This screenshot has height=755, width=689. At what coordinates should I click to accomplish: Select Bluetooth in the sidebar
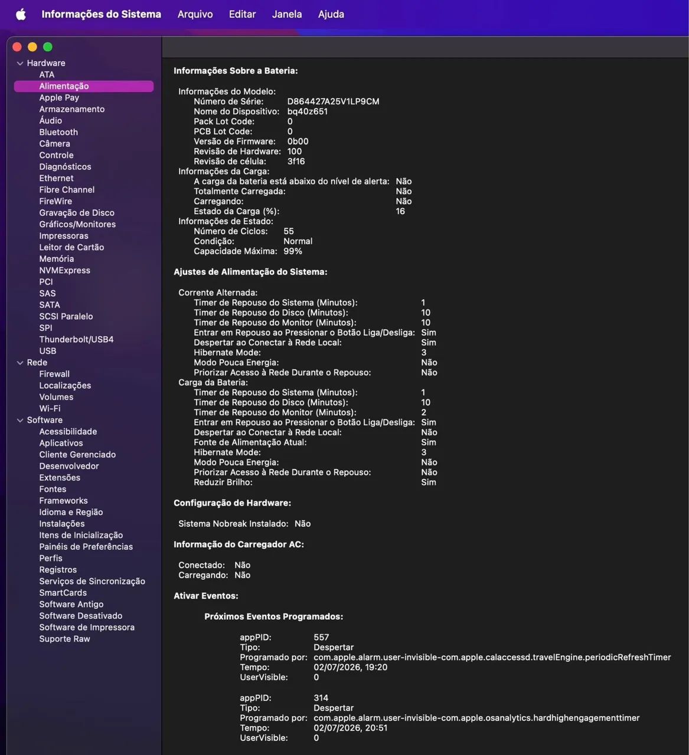pos(58,132)
